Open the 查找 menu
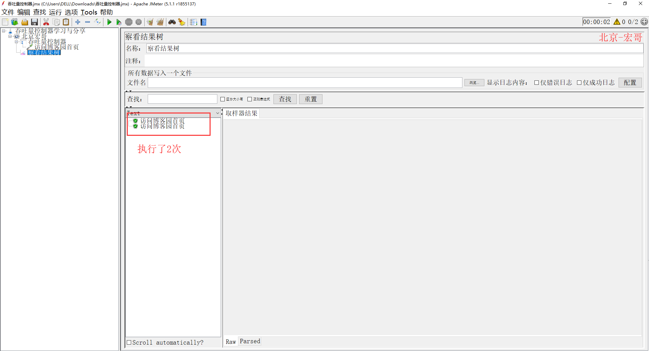Viewport: 649px width, 351px height. (40, 12)
